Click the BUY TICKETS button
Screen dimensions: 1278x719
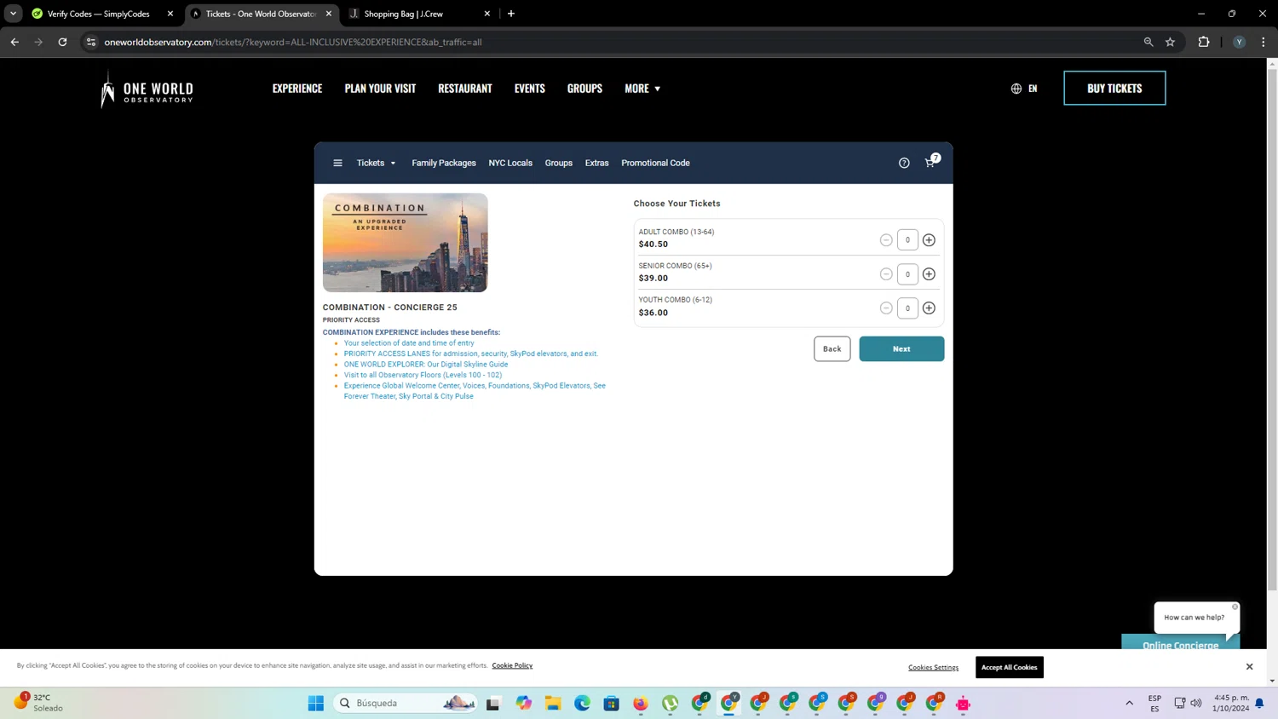(1114, 88)
